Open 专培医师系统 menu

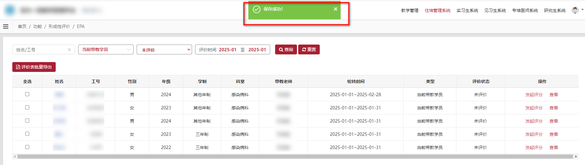click(x=525, y=10)
